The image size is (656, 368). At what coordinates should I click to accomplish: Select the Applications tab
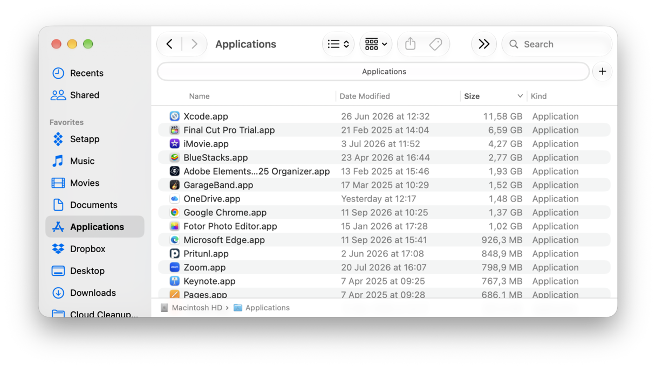pos(373,72)
